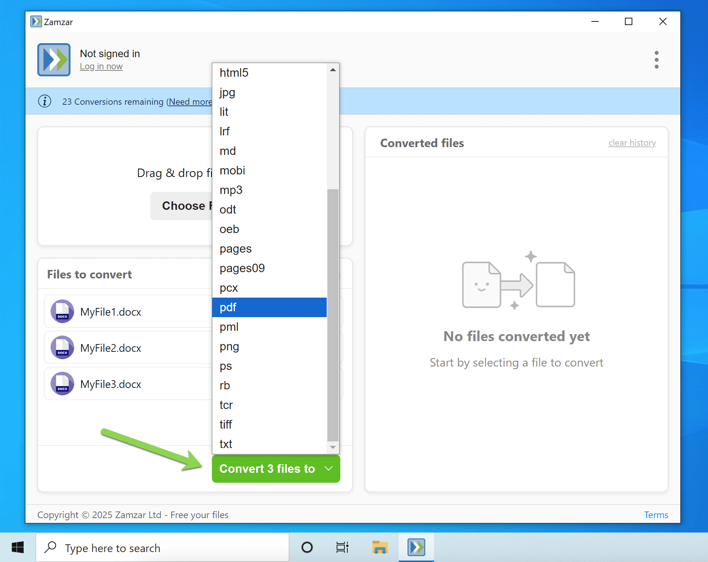Clear the converted files history
This screenshot has width=708, height=562.
point(632,143)
